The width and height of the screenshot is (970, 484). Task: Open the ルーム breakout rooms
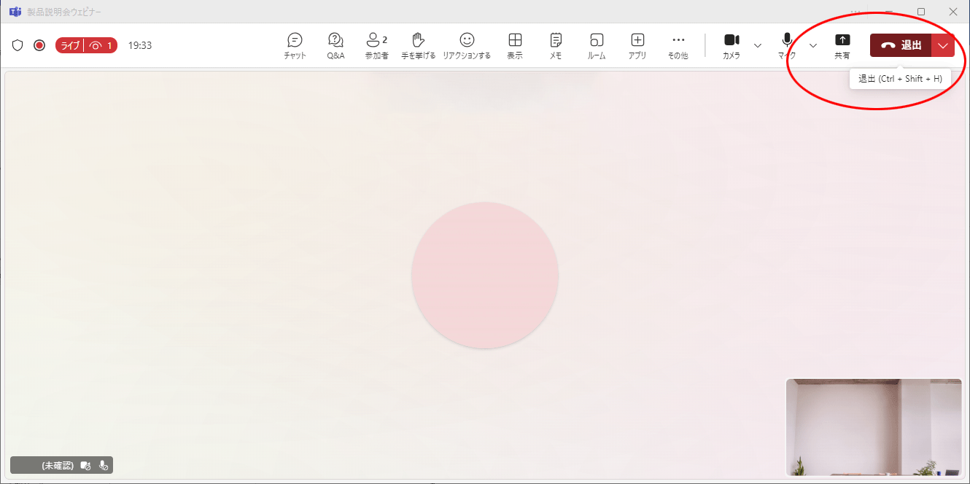pos(597,45)
